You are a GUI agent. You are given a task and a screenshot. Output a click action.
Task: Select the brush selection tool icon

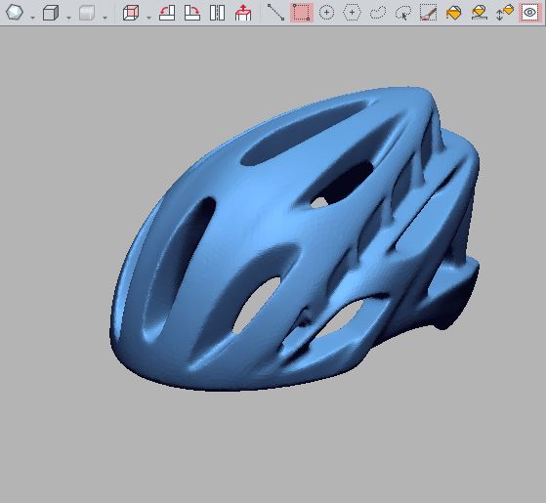tap(429, 13)
